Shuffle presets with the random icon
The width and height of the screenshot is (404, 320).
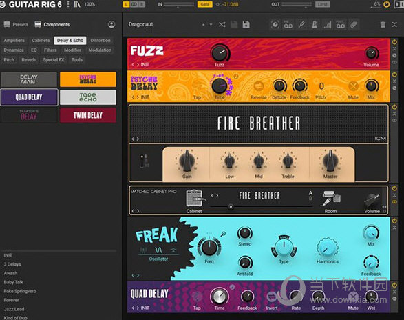click(x=222, y=25)
